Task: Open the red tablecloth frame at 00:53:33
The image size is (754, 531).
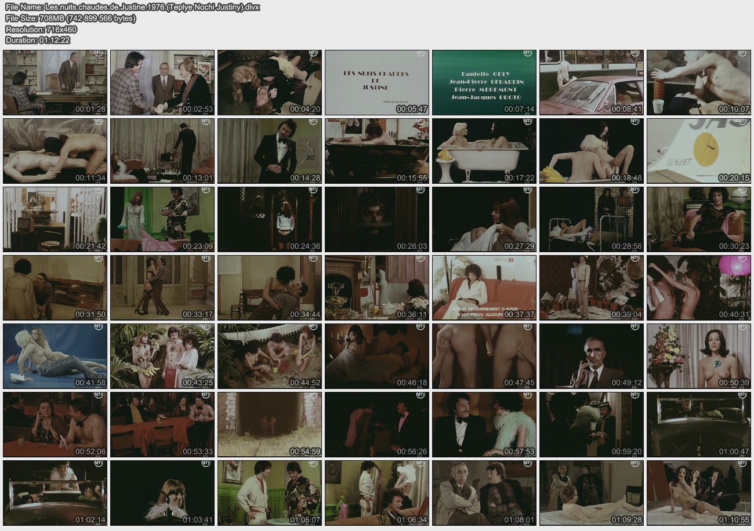Action: click(x=162, y=424)
